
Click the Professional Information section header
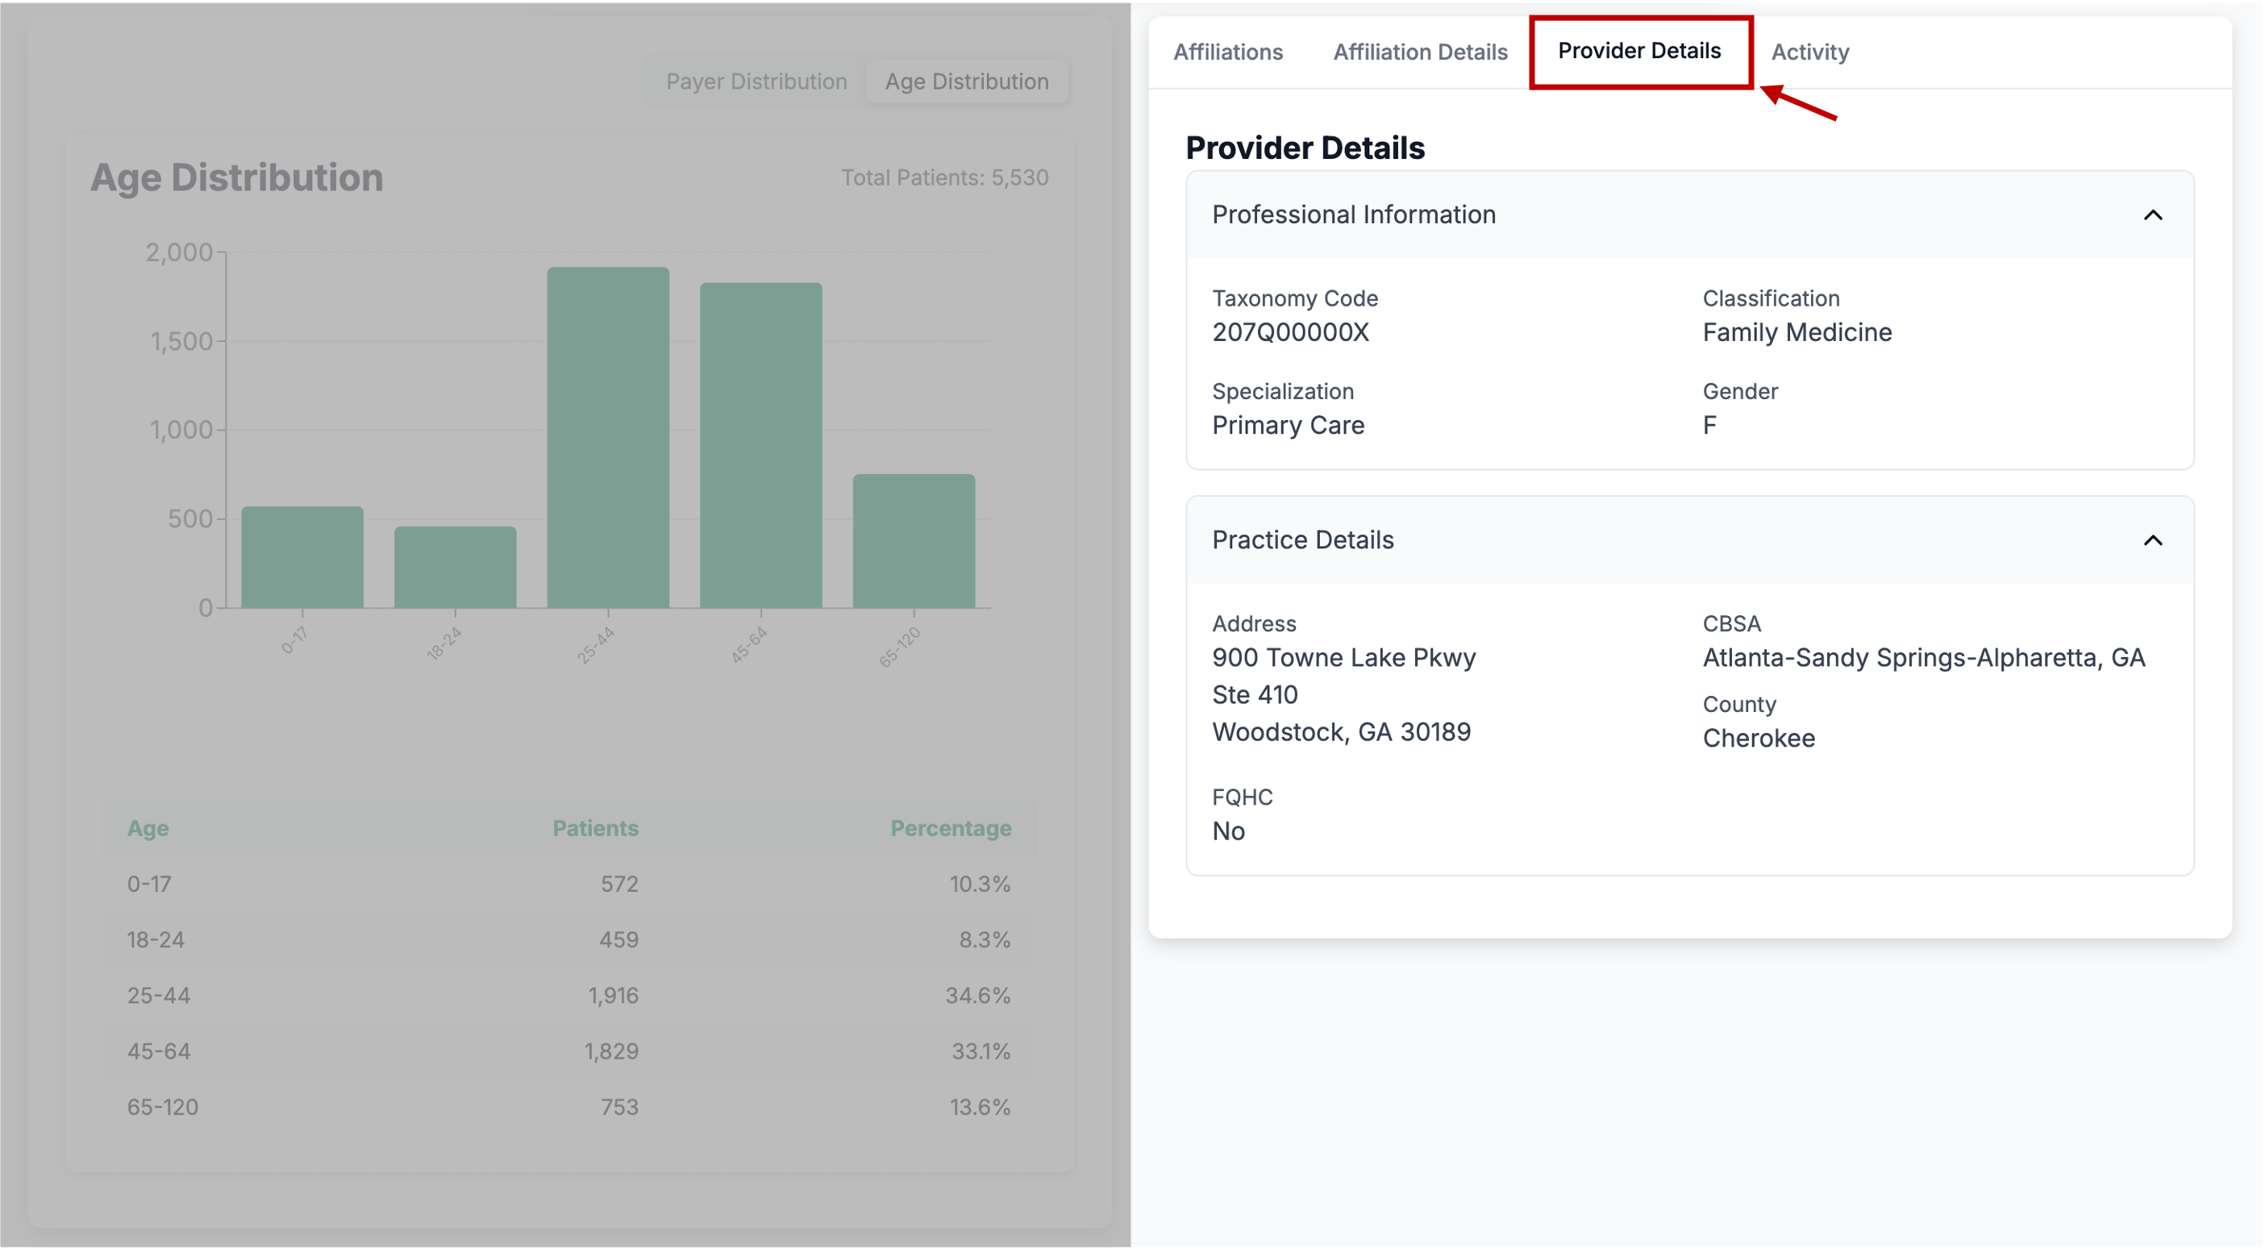tap(1353, 214)
